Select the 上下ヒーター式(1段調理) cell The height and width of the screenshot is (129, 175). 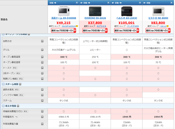(95, 41)
